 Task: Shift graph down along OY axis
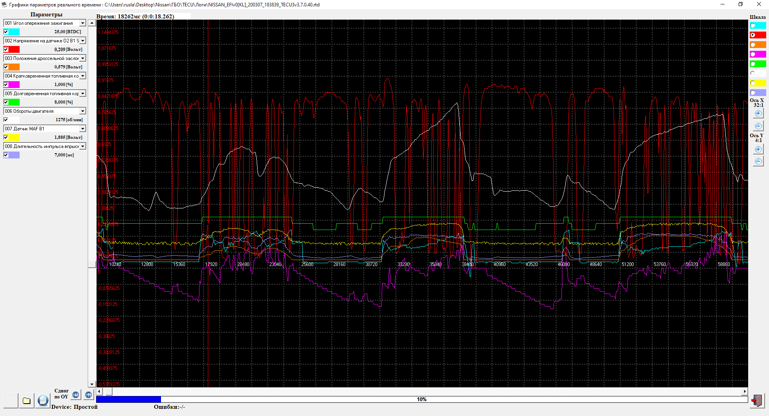click(76, 395)
